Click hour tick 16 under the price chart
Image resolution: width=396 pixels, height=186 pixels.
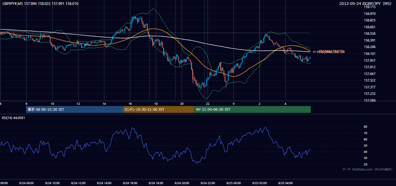pyautogui.click(x=130, y=104)
